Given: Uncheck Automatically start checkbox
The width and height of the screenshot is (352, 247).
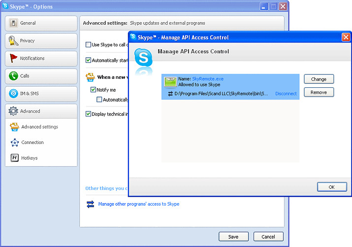Looking at the screenshot, I should point(88,60).
